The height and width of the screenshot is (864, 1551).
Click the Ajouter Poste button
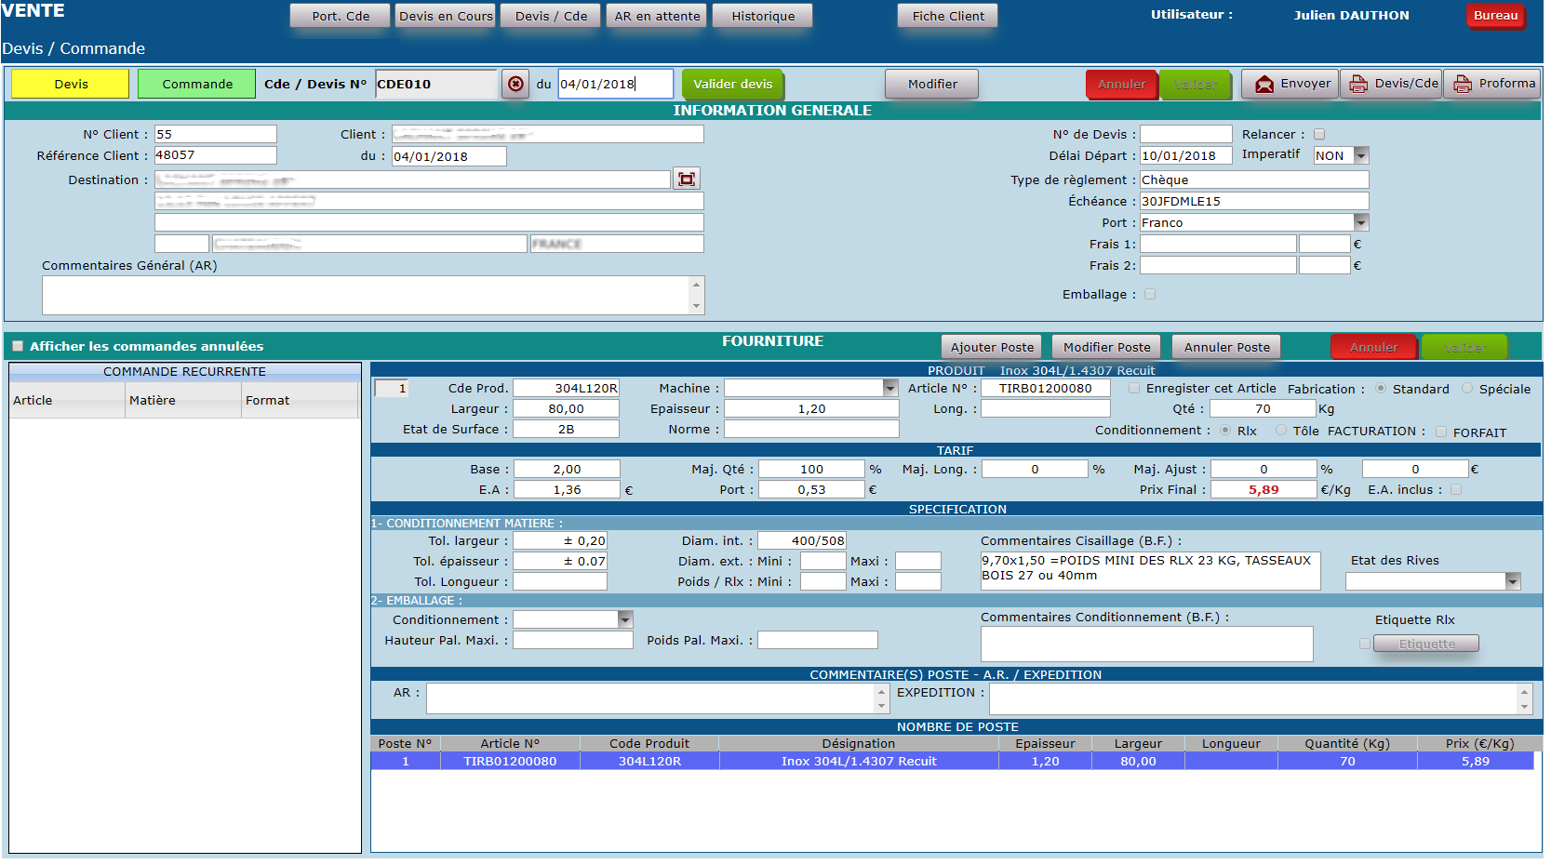[991, 347]
